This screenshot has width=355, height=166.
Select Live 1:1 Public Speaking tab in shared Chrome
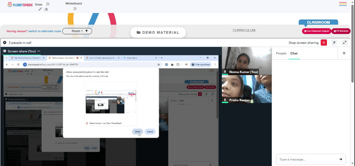point(103,58)
